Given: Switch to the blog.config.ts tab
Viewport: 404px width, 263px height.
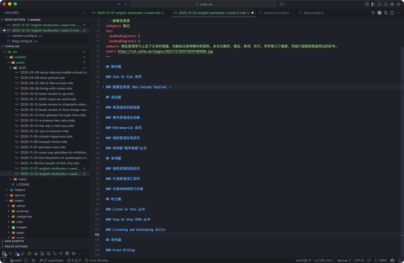Looking at the screenshot, I should point(313,13).
